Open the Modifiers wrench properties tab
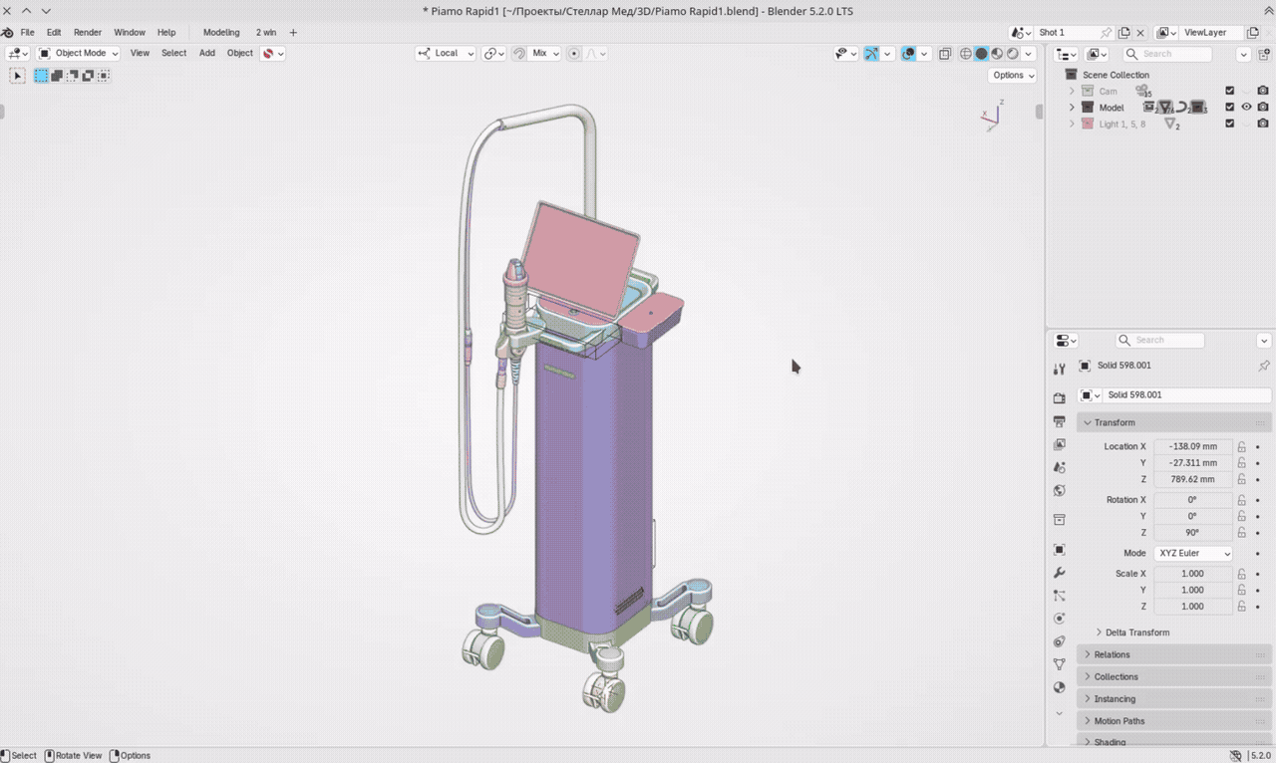 tap(1060, 573)
